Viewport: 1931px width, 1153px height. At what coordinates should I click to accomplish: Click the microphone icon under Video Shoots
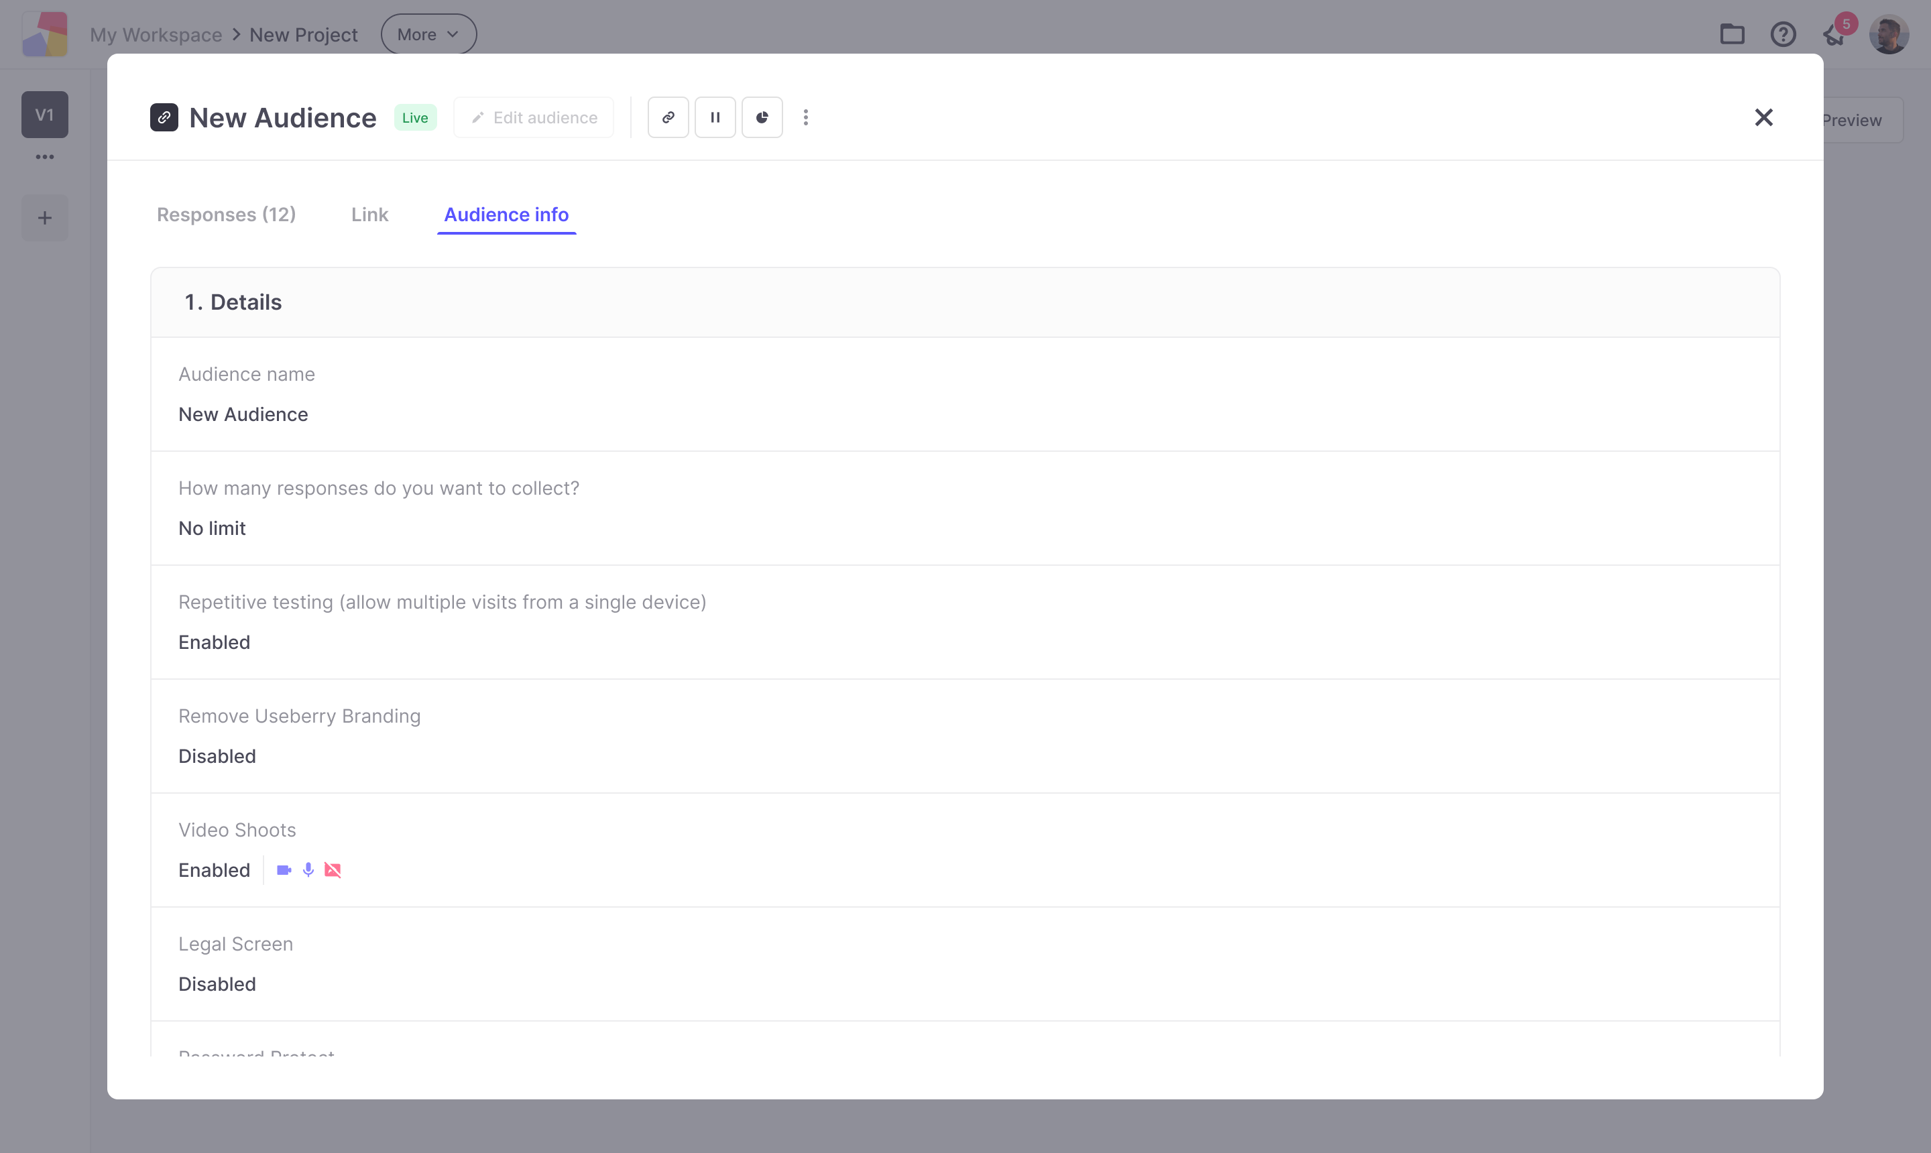[308, 870]
